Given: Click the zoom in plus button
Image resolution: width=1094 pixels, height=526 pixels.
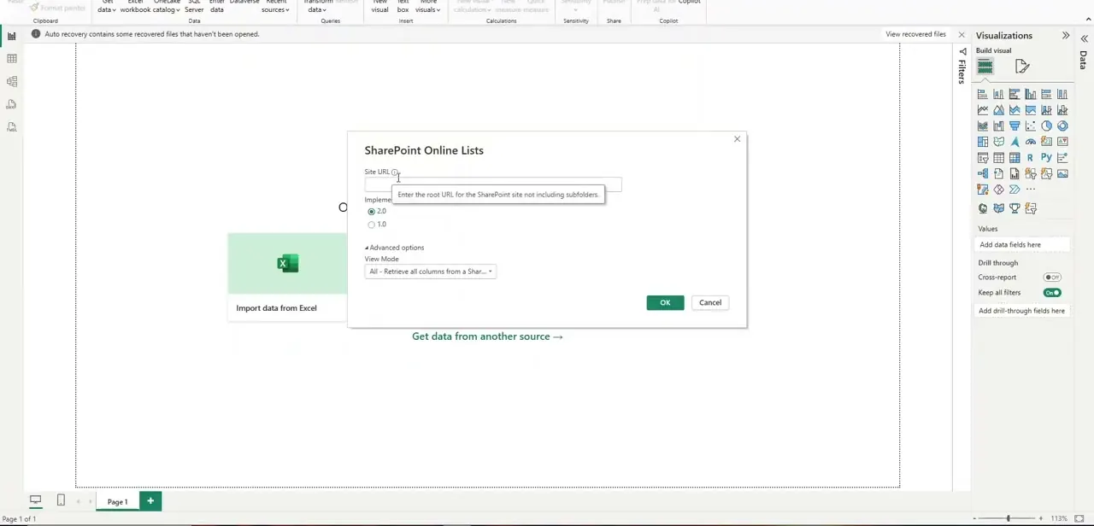Looking at the screenshot, I should [1040, 518].
